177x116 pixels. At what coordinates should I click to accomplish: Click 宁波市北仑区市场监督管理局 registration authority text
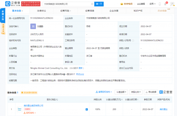153,56
